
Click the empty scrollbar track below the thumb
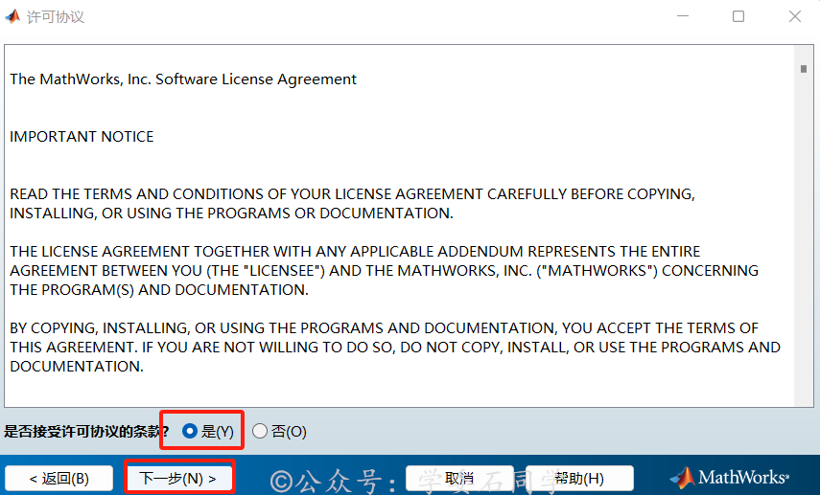[x=803, y=239]
